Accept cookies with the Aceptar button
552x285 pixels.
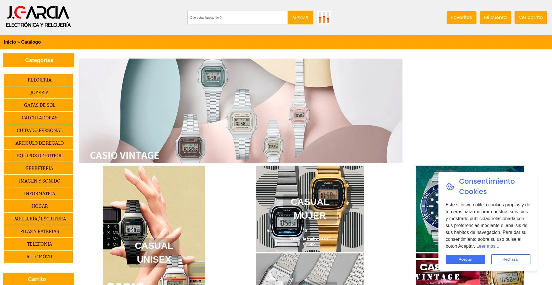(x=465, y=259)
